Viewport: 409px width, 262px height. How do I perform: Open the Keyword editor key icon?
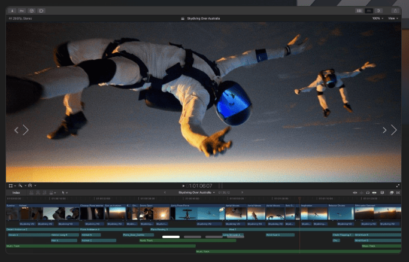22,11
